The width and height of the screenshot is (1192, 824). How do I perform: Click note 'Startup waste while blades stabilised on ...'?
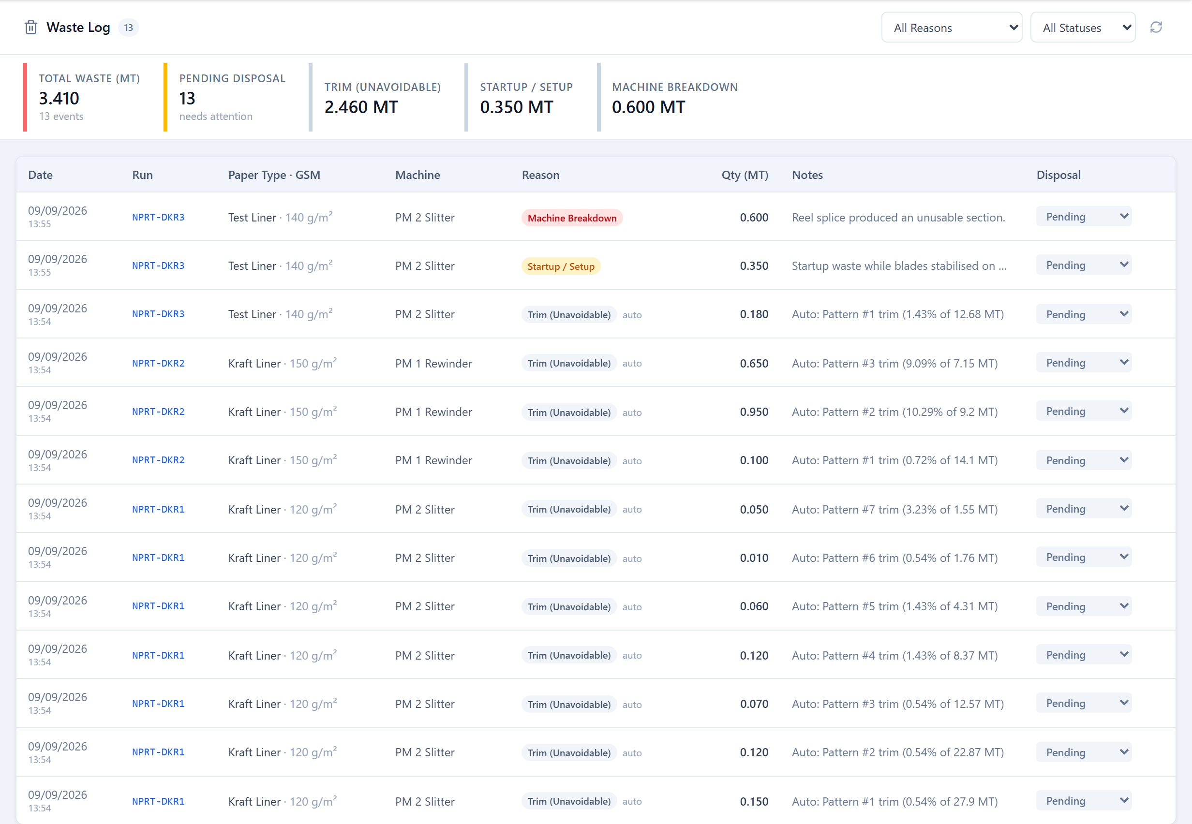pos(899,266)
